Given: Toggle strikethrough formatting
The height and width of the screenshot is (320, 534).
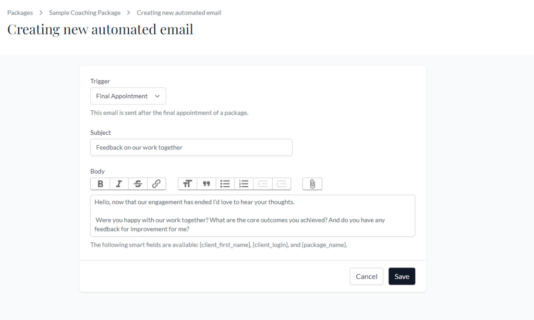Looking at the screenshot, I should click(138, 184).
